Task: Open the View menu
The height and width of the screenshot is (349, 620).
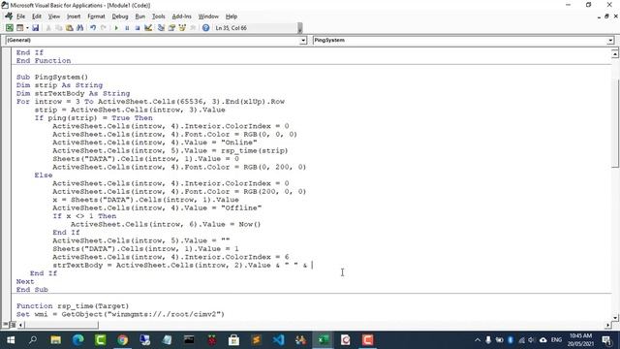Action: click(54, 16)
